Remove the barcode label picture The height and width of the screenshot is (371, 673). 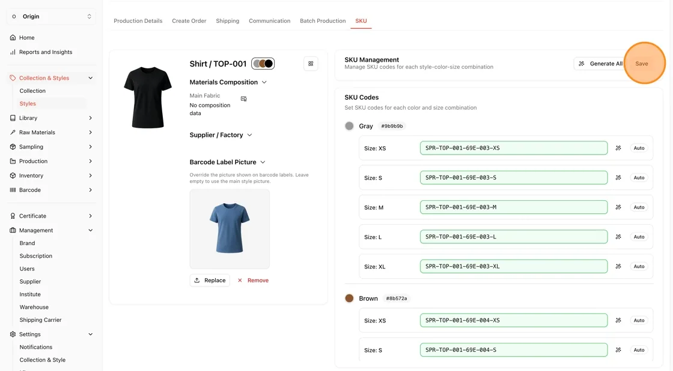pyautogui.click(x=253, y=280)
